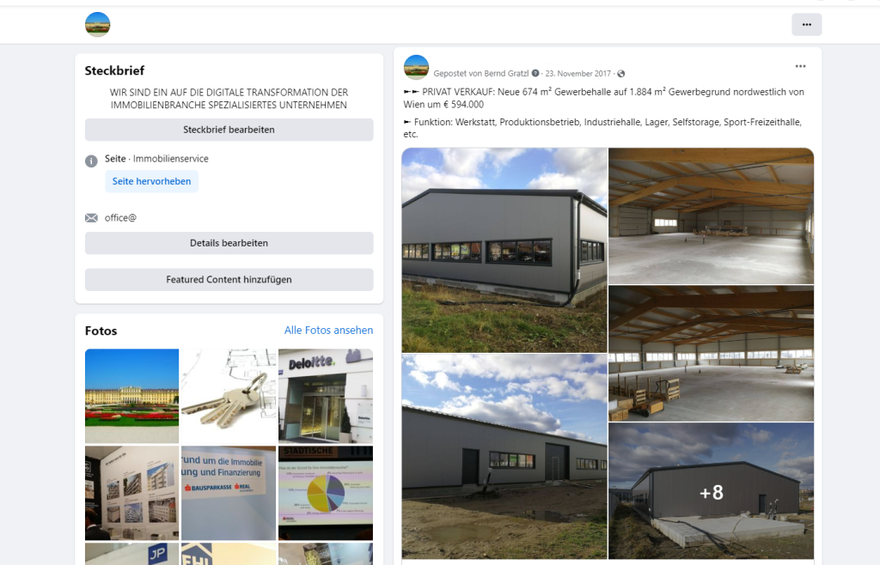Click Details bearbeiten button

point(229,243)
